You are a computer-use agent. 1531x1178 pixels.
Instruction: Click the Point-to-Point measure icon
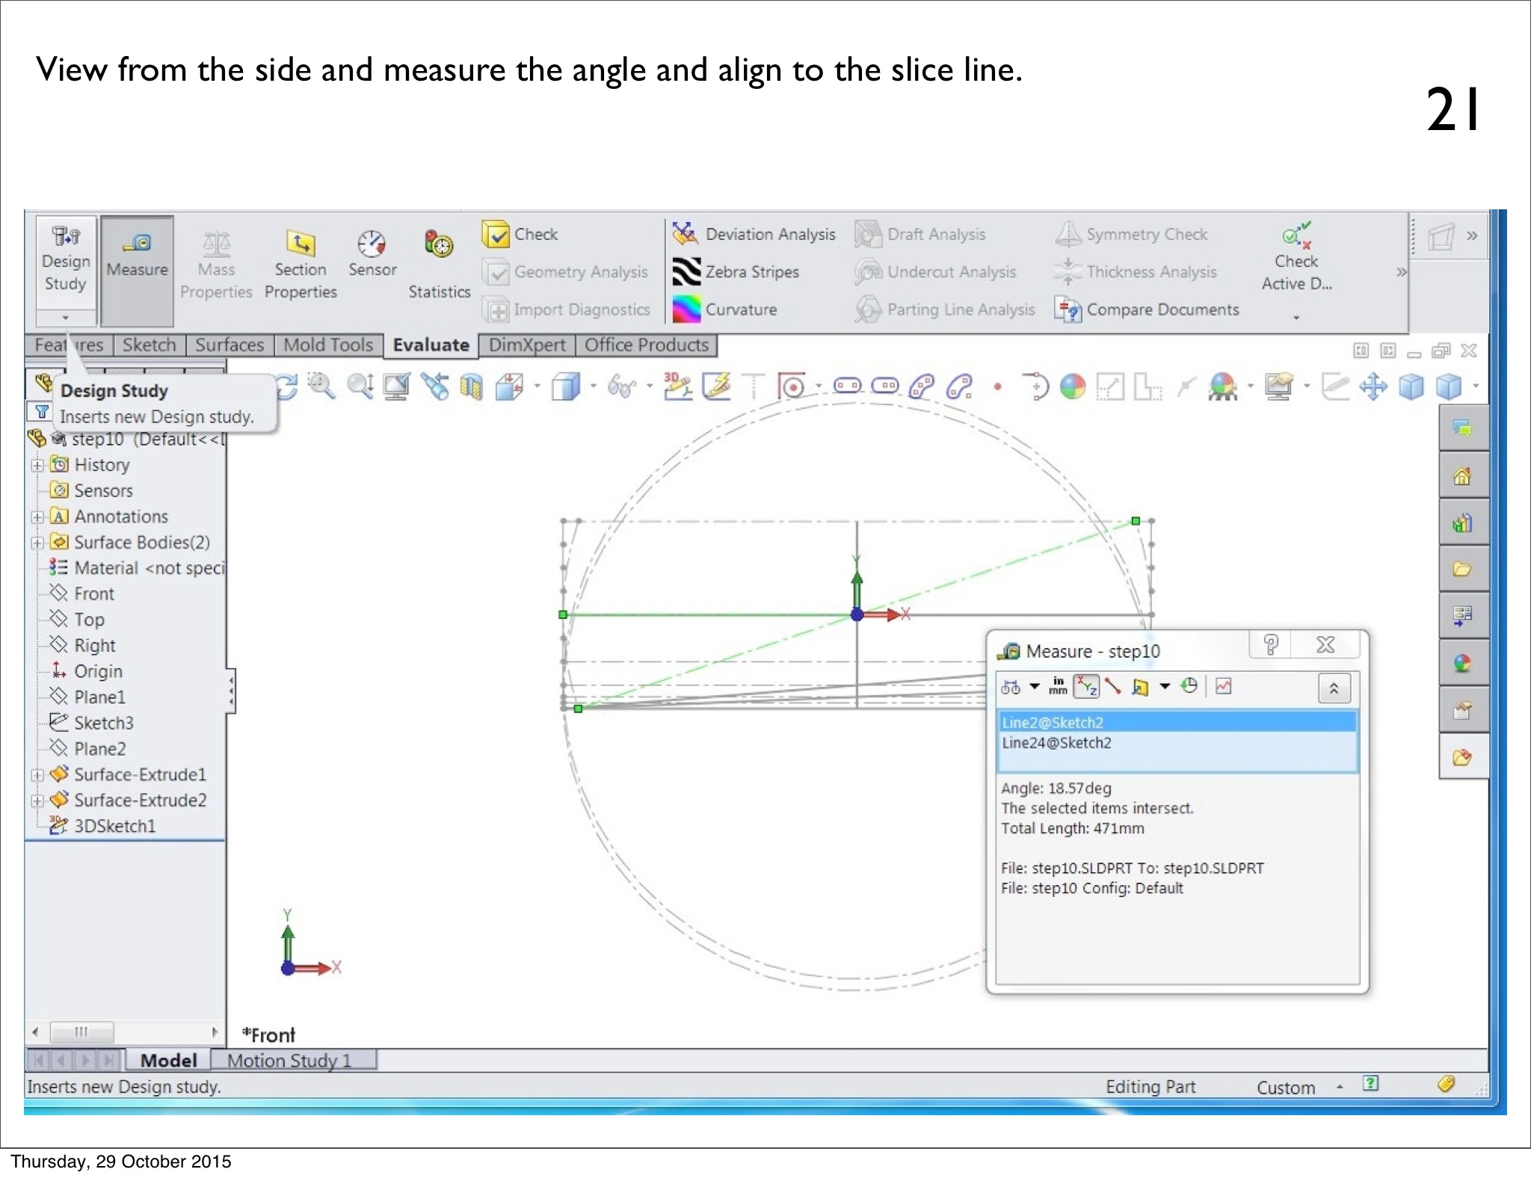(x=1112, y=686)
